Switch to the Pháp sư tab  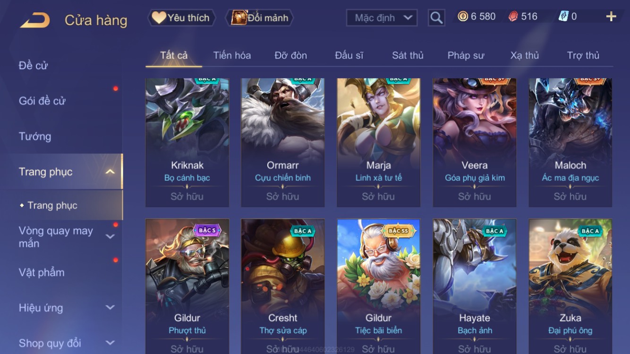click(x=466, y=55)
